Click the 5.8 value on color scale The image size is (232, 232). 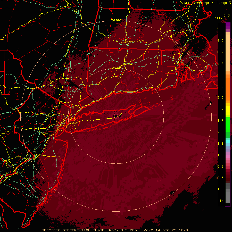(220, 86)
